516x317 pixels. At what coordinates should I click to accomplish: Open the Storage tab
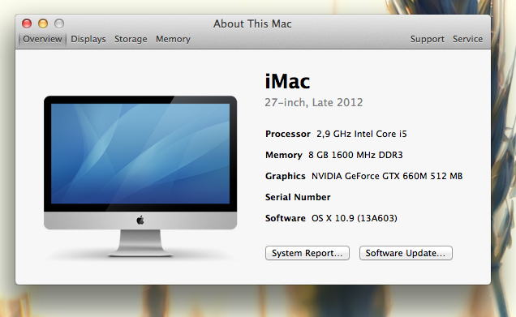(x=131, y=39)
